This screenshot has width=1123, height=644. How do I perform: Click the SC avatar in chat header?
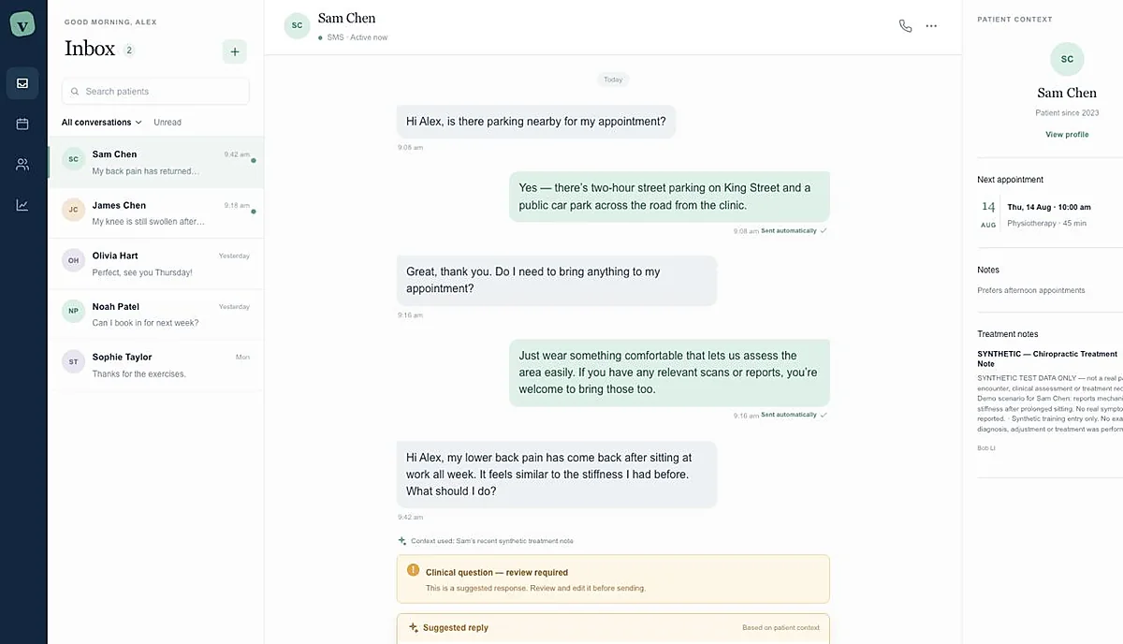coord(297,26)
